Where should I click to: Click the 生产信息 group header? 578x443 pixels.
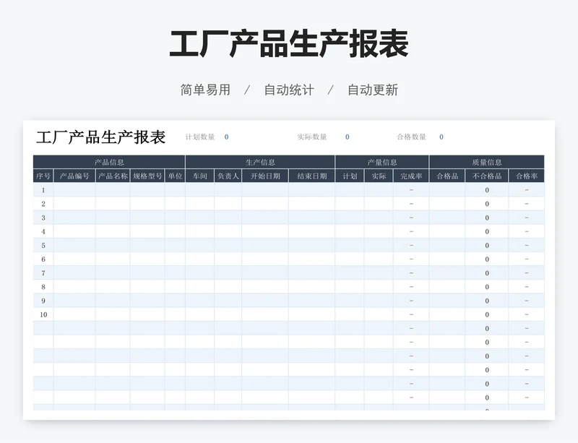260,162
